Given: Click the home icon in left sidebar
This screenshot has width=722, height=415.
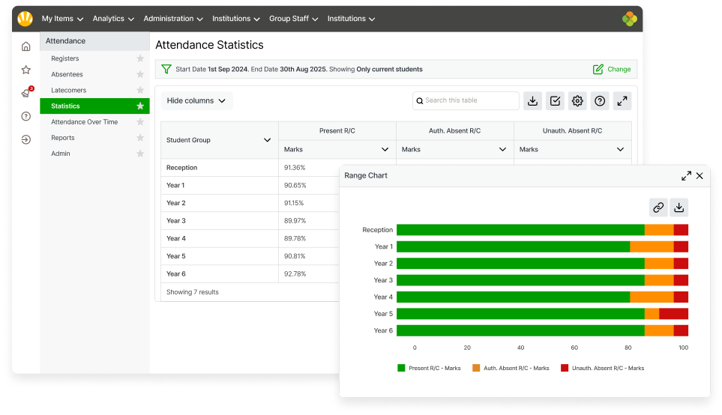Looking at the screenshot, I should pos(25,46).
